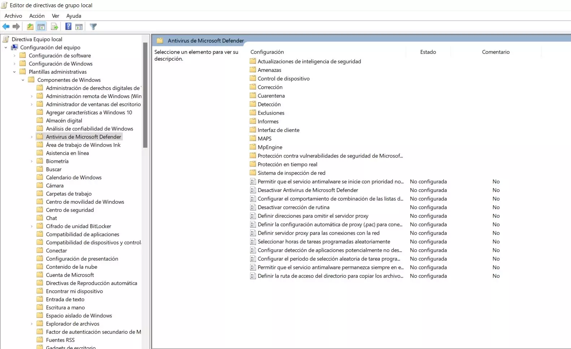
Task: Select Centro de seguridad in the tree
Action: coord(70,210)
